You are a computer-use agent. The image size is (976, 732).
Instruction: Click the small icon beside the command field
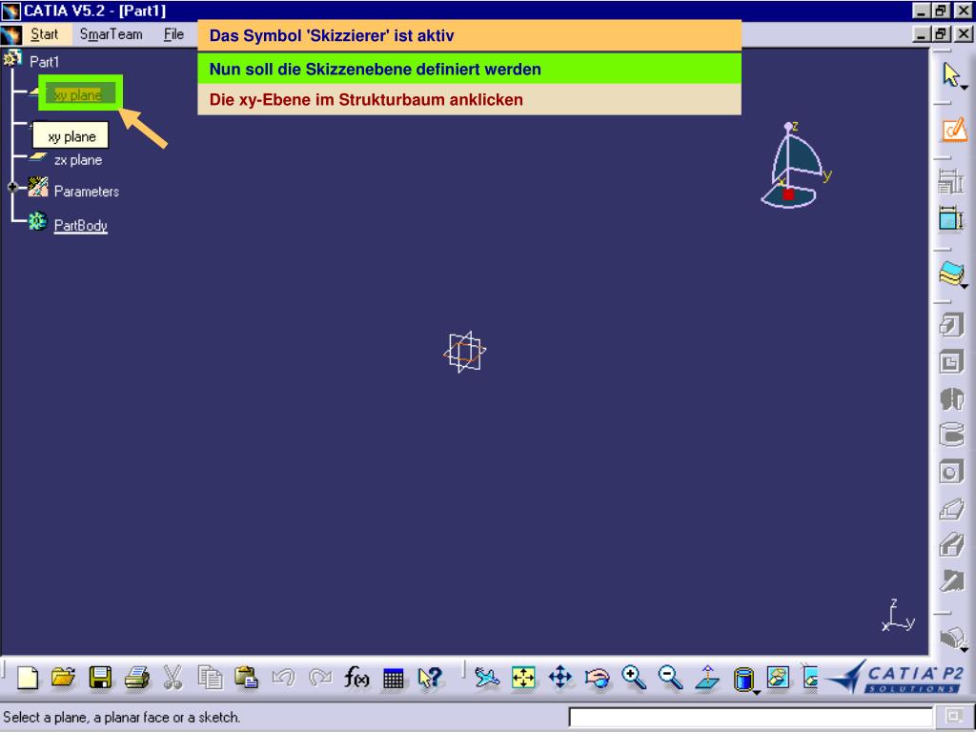(953, 717)
